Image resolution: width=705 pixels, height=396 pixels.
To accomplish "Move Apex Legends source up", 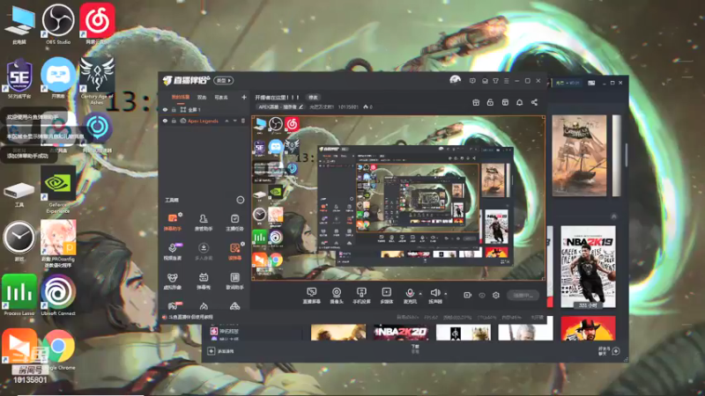I will point(226,121).
